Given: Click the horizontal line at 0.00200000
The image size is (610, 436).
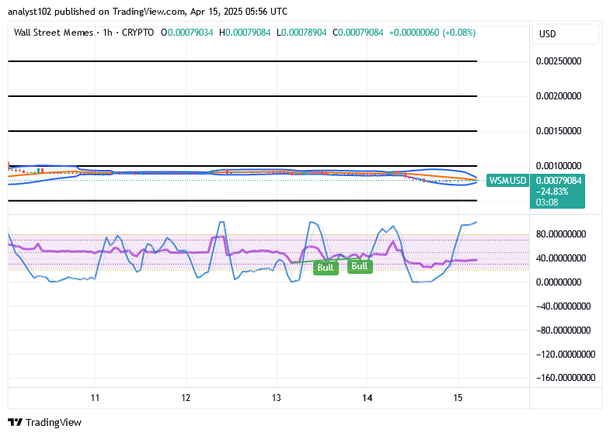Looking at the screenshot, I should tap(242, 96).
